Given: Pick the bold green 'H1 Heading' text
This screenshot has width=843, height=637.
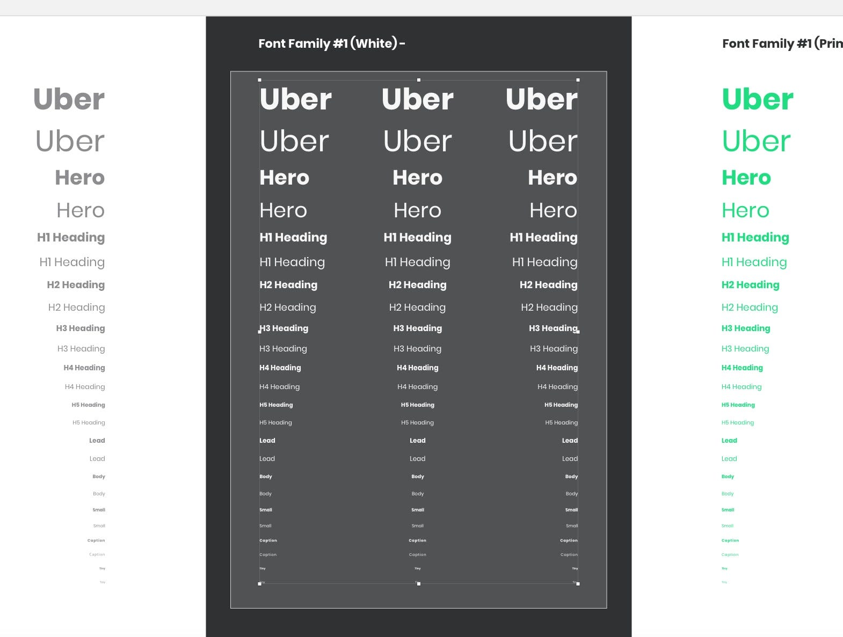Looking at the screenshot, I should 755,237.
